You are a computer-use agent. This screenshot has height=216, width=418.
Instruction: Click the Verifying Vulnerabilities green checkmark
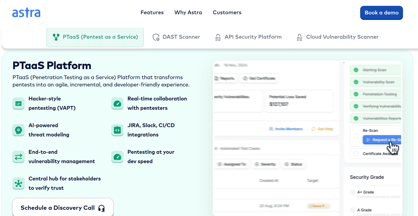pyautogui.click(x=356, y=106)
